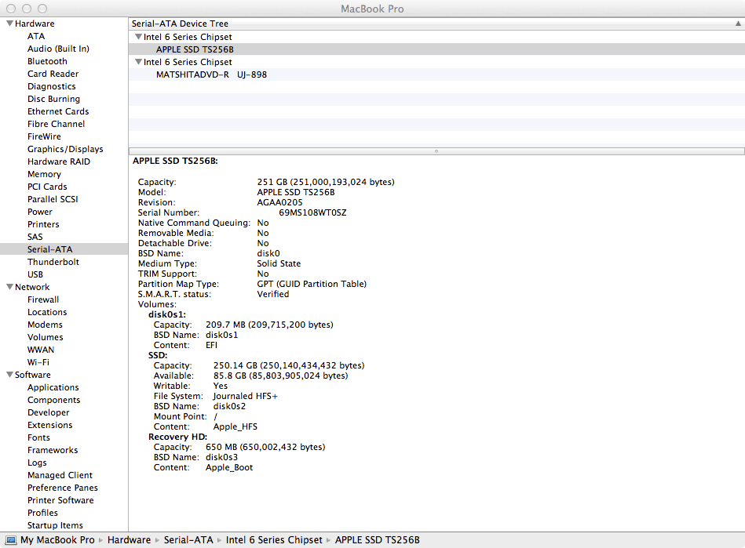Click the window close button
The width and height of the screenshot is (745, 548).
[11, 9]
